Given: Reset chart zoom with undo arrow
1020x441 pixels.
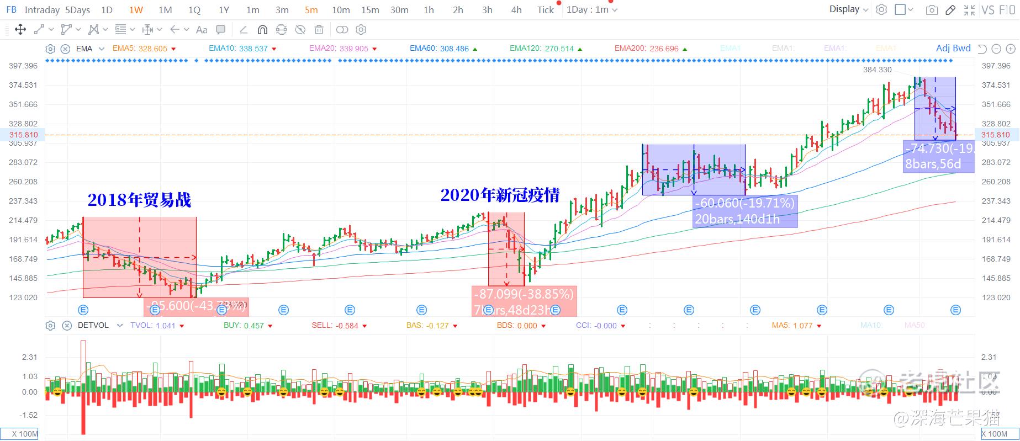Looking at the screenshot, I should [982, 49].
